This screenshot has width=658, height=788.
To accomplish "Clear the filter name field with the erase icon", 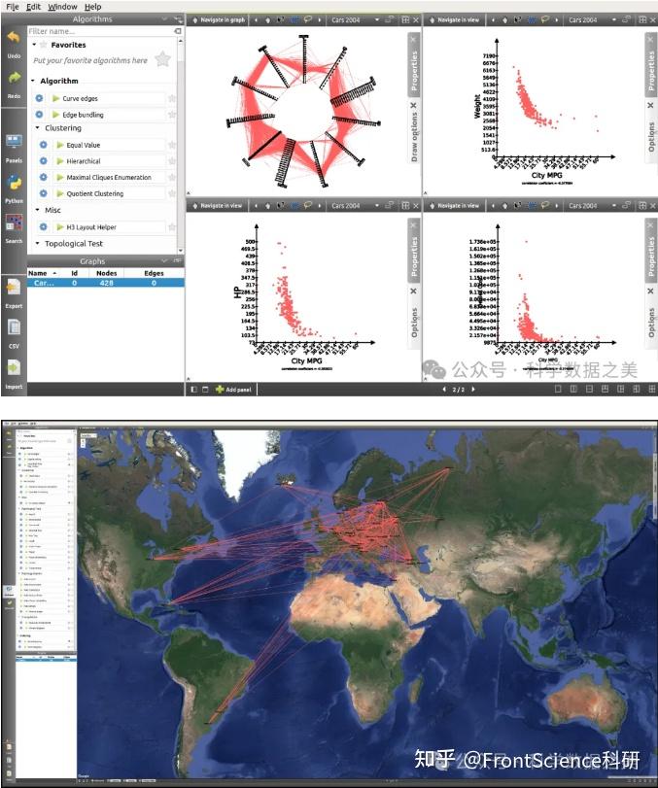I will 178,31.
